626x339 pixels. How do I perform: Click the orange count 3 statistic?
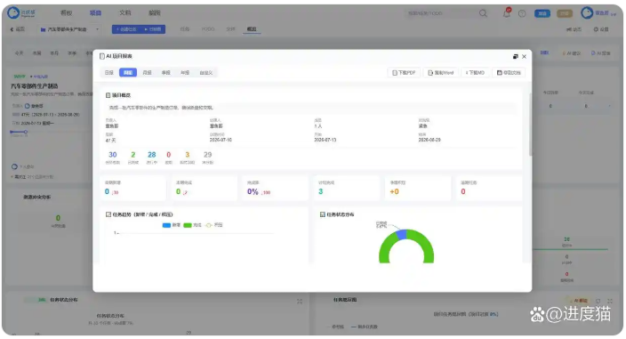pos(187,155)
